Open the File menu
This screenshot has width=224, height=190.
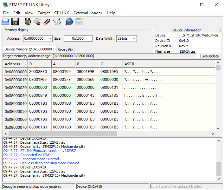point(6,13)
